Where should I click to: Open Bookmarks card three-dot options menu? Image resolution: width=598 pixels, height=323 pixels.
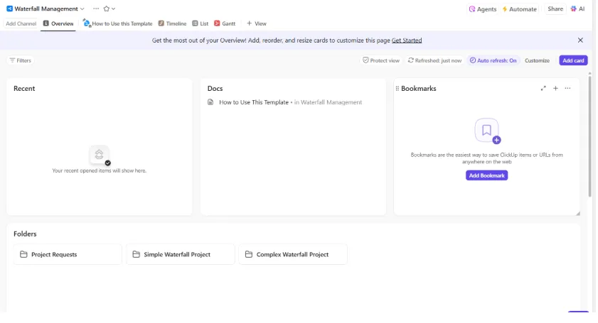click(x=568, y=88)
